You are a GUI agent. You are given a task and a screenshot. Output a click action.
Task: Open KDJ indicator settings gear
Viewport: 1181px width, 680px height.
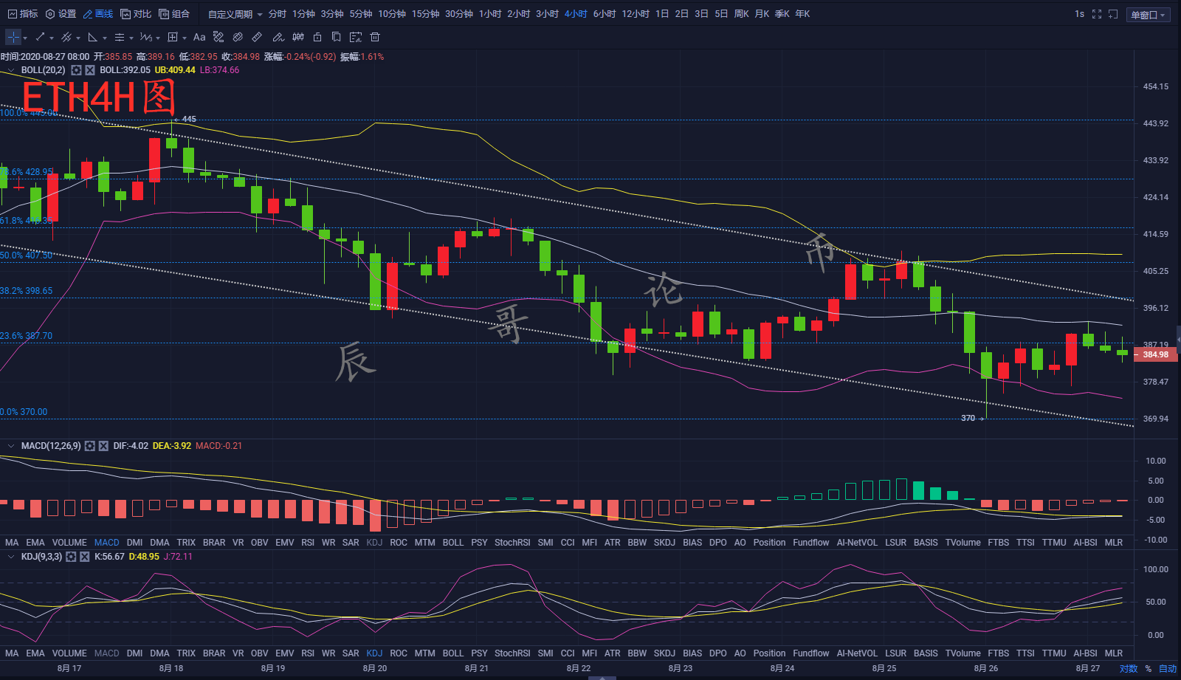[x=71, y=557]
